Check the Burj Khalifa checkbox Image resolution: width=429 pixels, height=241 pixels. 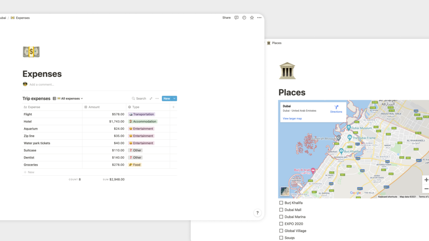[281, 203]
